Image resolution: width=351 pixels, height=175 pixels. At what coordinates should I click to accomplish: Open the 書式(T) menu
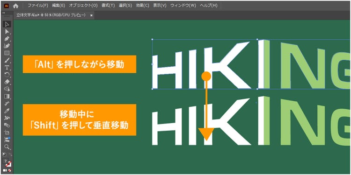[108, 6]
